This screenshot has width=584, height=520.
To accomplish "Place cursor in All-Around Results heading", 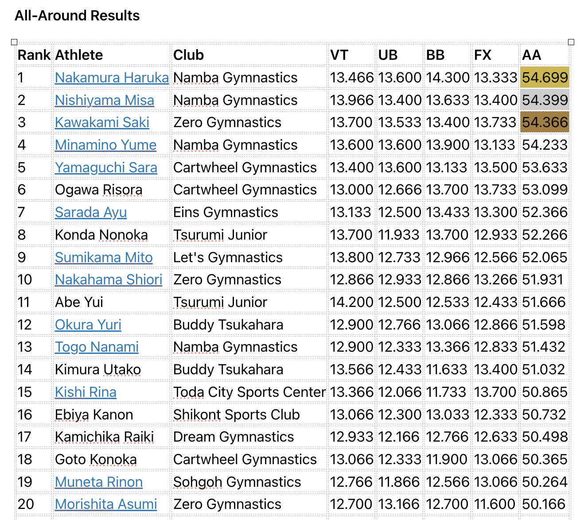I will 77,16.
